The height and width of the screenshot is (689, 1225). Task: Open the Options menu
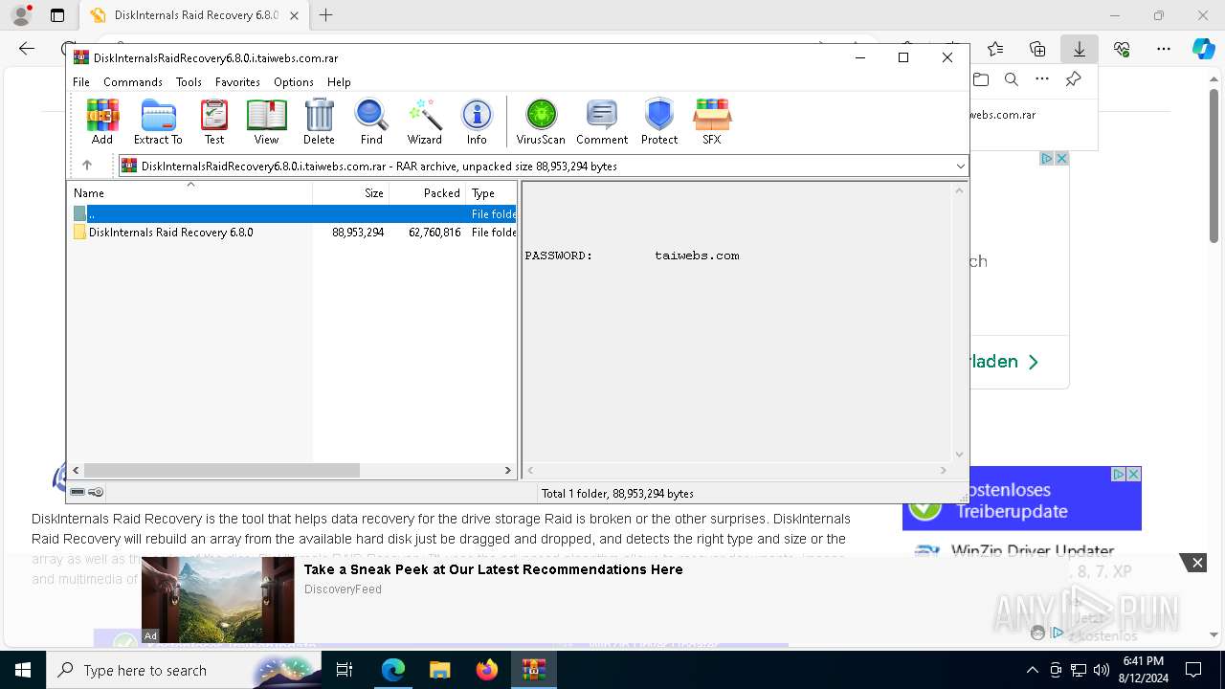coord(293,82)
